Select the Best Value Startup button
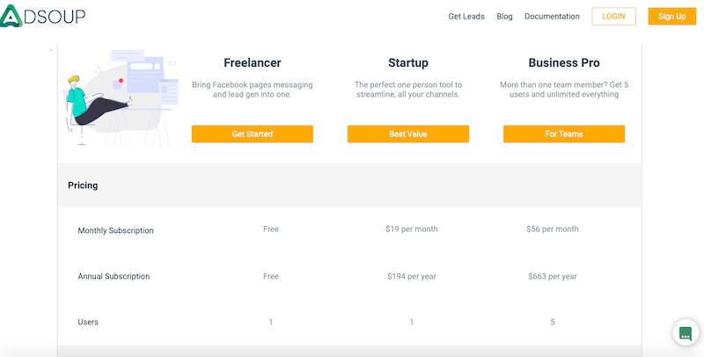Viewport: 704px width, 357px height. click(408, 134)
